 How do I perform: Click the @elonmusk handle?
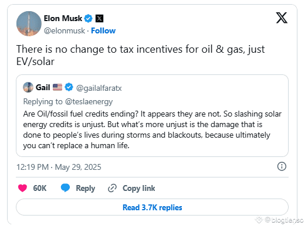65,31
